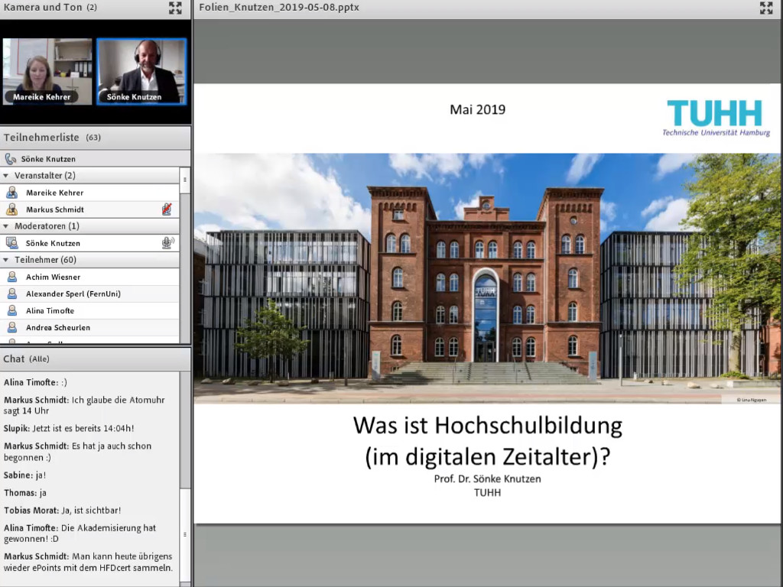
Task: Click Markus Schmidt's host avatar icon
Action: click(12, 209)
